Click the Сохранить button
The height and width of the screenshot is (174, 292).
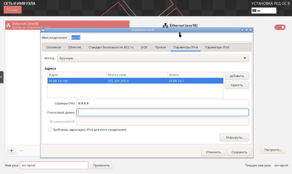[x=239, y=152]
